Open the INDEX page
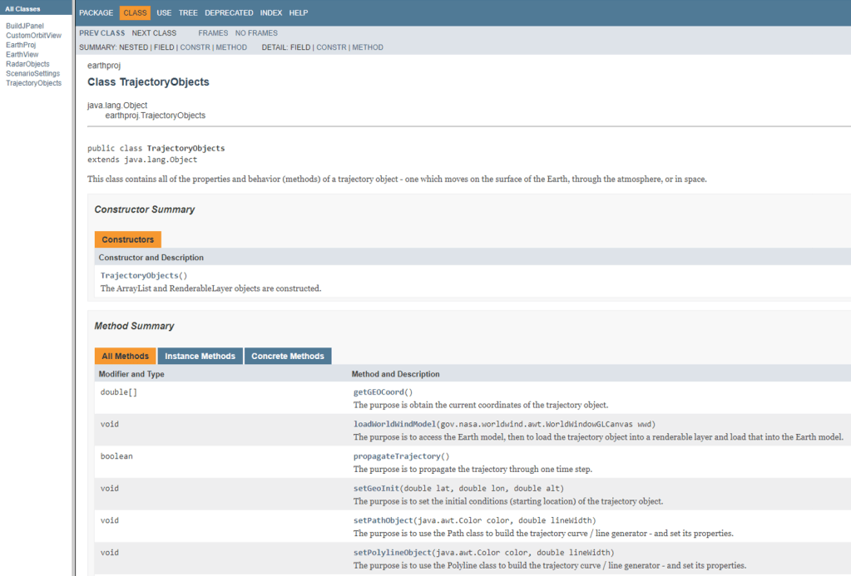 click(x=270, y=13)
